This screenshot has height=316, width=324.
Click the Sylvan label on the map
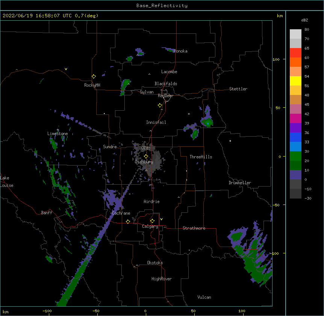tap(147, 92)
